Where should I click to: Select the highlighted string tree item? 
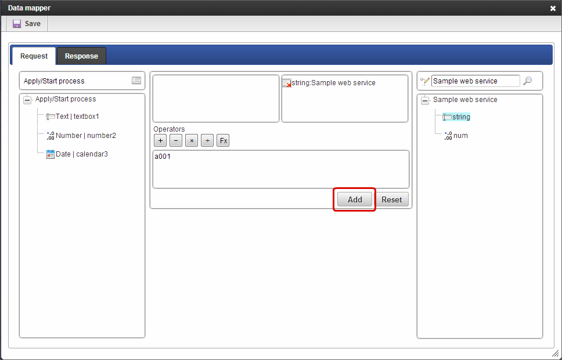[x=462, y=117]
